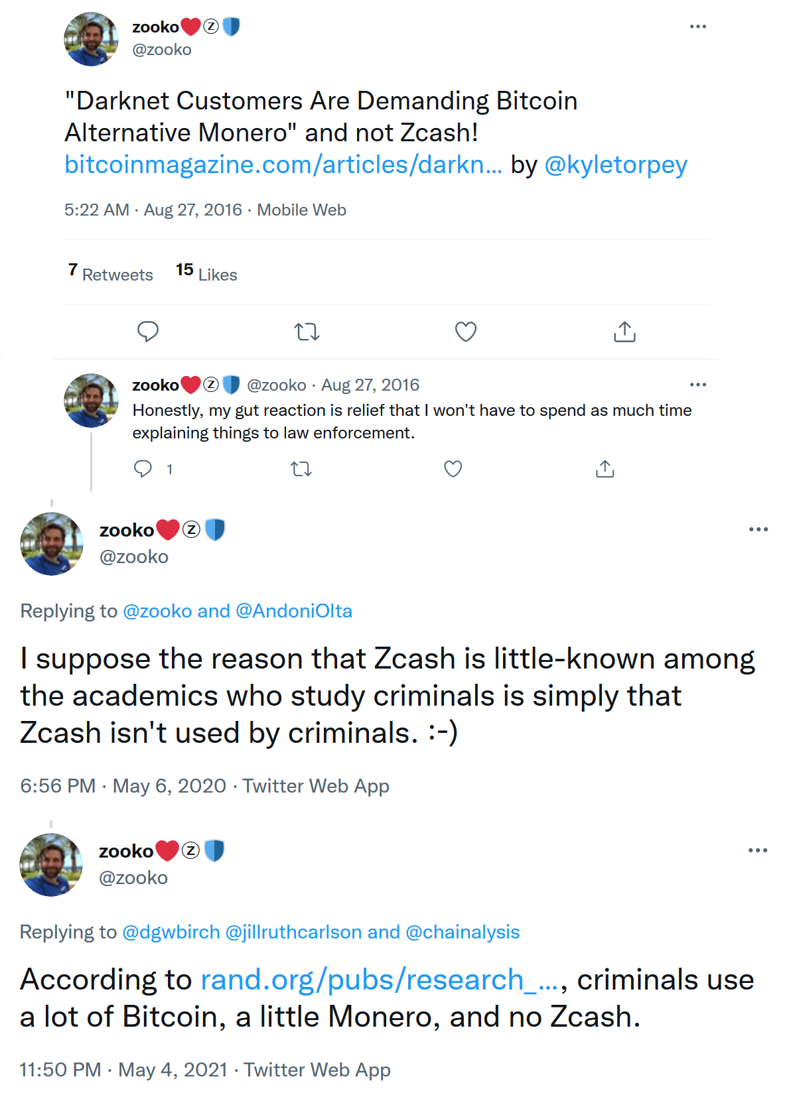This screenshot has width=787, height=1099.
Task: Open more options on May 4, 2021 tweet
Action: pyautogui.click(x=757, y=850)
